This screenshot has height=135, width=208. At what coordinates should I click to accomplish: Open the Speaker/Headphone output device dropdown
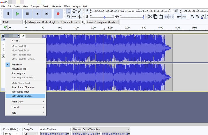pyautogui.click(x=102, y=22)
